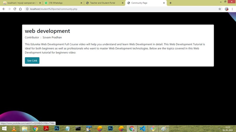The image size is (236, 132).
Task: Click the youtube.com status URL at the bottom
Action: (x=28, y=123)
